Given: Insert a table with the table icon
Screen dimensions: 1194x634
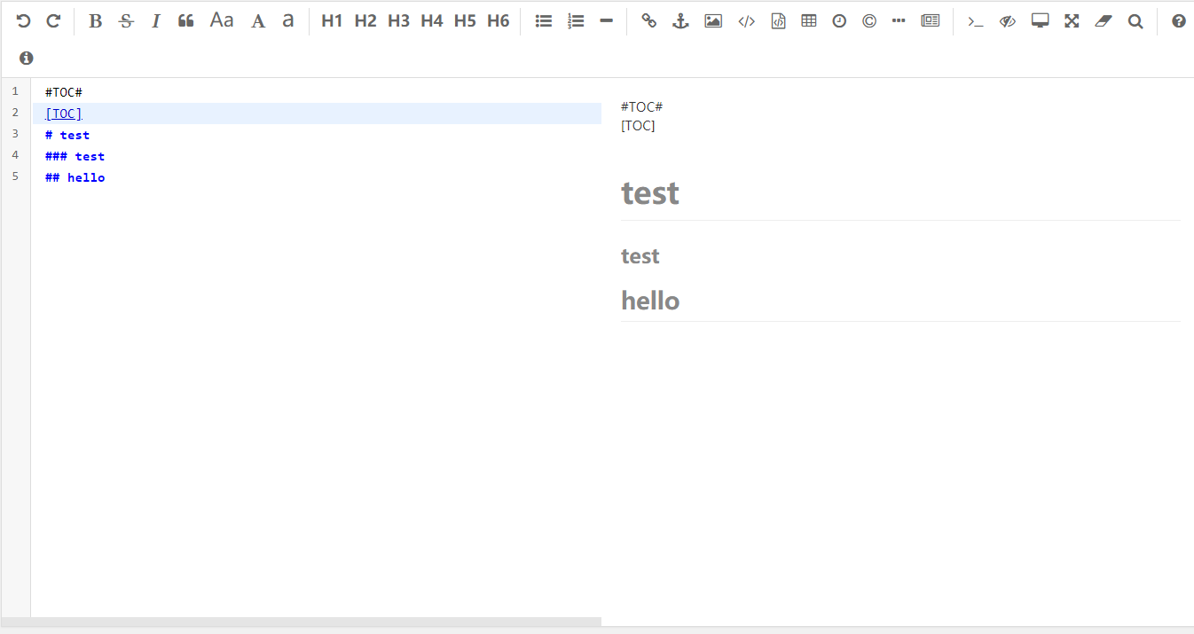Looking at the screenshot, I should pyautogui.click(x=809, y=20).
